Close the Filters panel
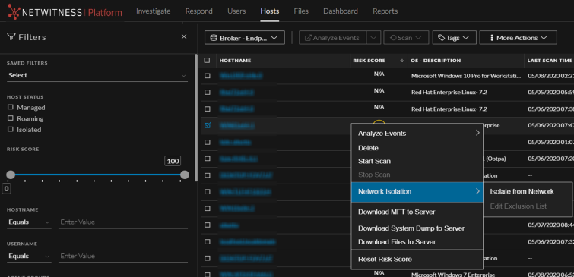The height and width of the screenshot is (277, 574). [184, 36]
